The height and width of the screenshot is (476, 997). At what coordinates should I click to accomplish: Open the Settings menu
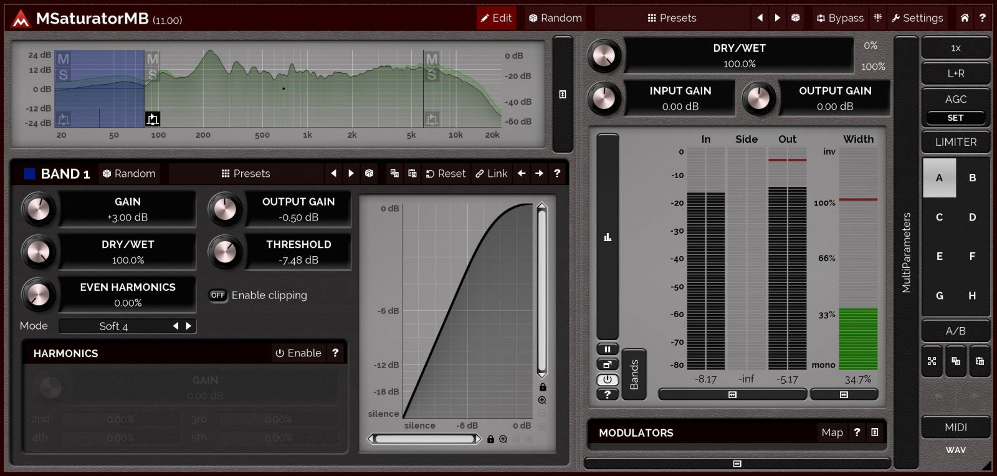click(x=917, y=18)
